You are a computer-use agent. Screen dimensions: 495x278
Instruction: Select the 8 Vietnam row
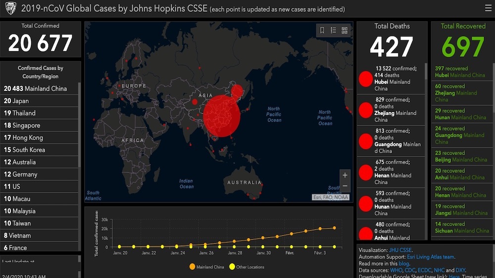tap(39, 236)
